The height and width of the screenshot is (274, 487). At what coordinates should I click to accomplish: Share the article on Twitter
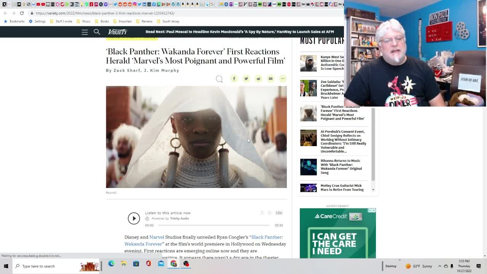pos(246,79)
